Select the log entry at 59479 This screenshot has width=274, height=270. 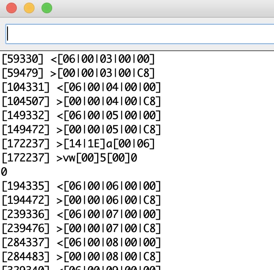point(79,73)
